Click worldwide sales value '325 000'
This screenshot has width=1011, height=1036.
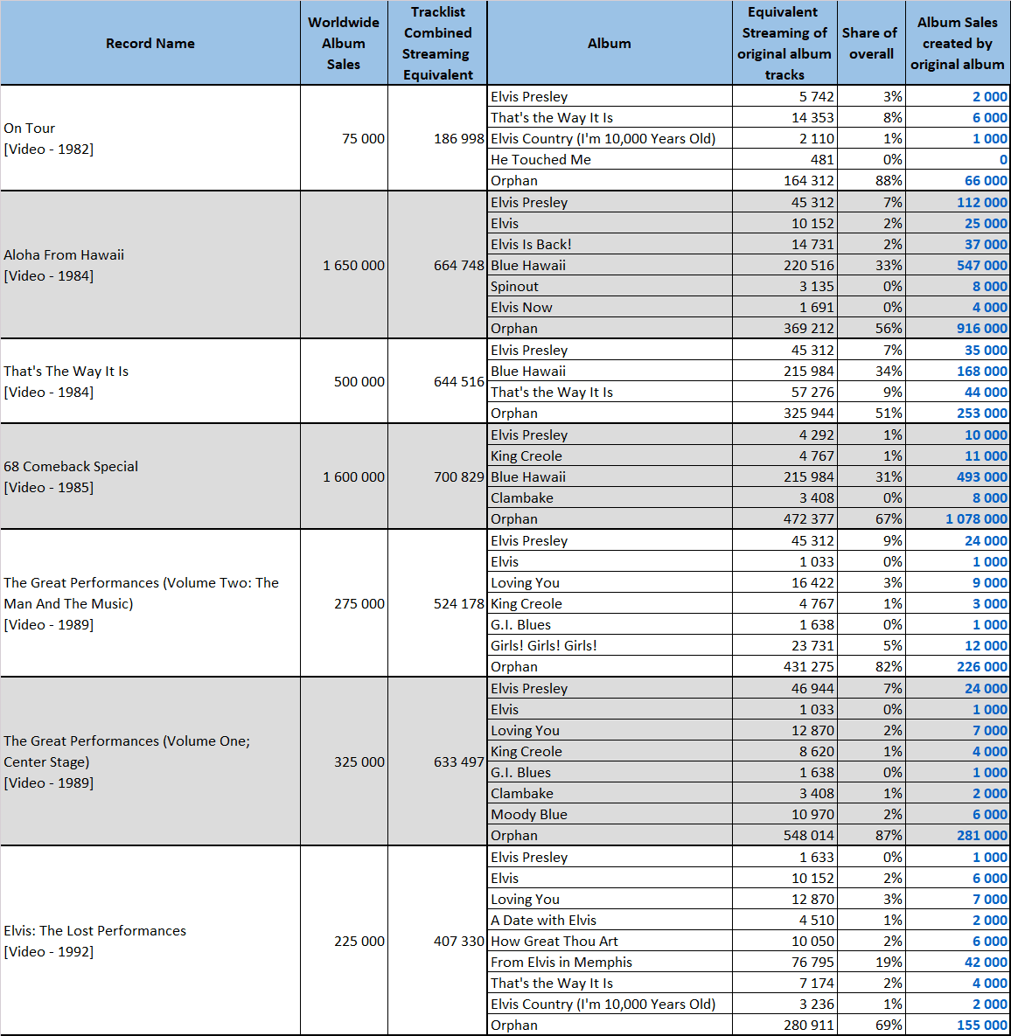point(359,761)
